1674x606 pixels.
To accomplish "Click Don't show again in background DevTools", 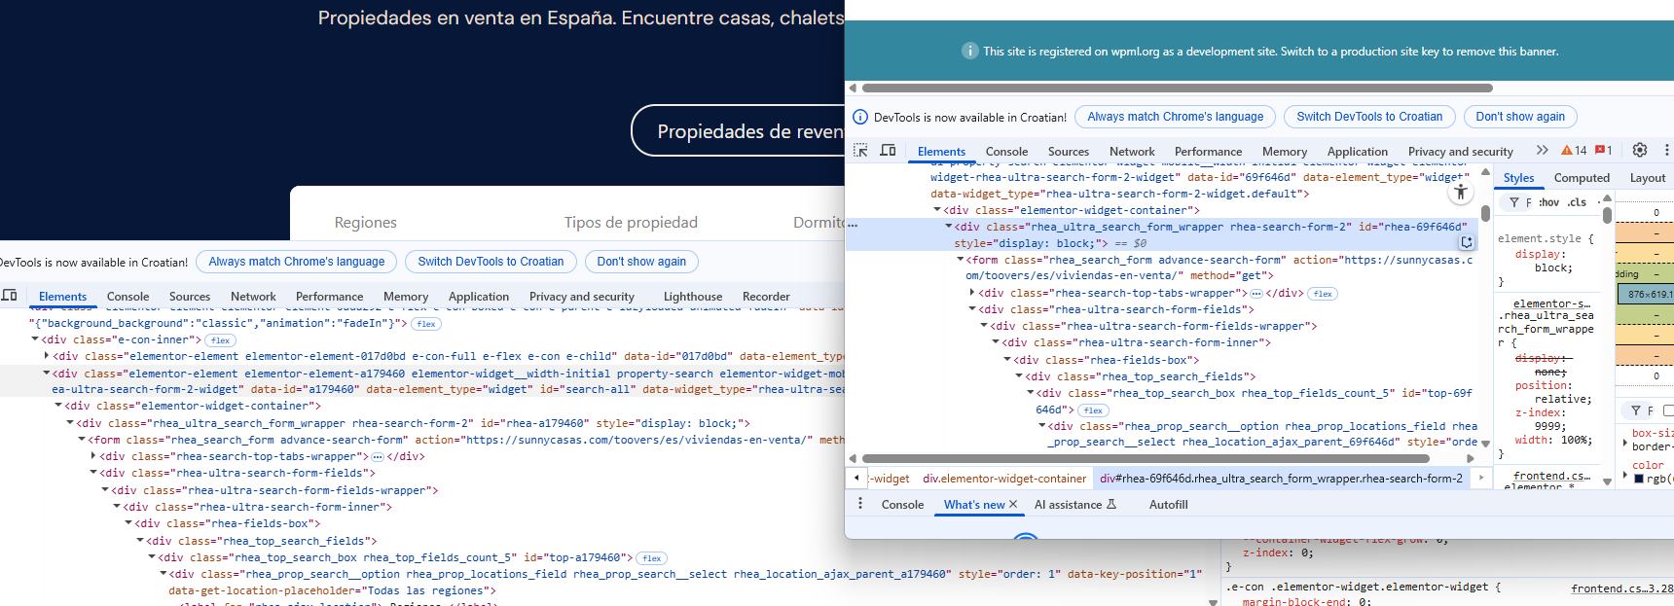I will [641, 262].
